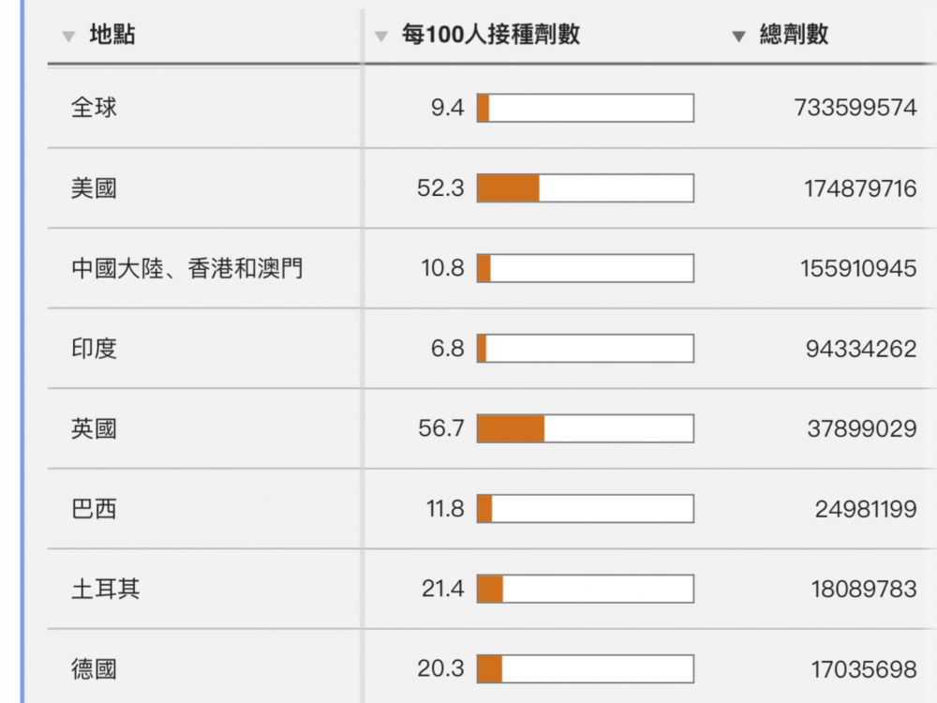The width and height of the screenshot is (937, 703).
Task: Click the 52.3 progress bar for 美國
Action: (x=585, y=188)
